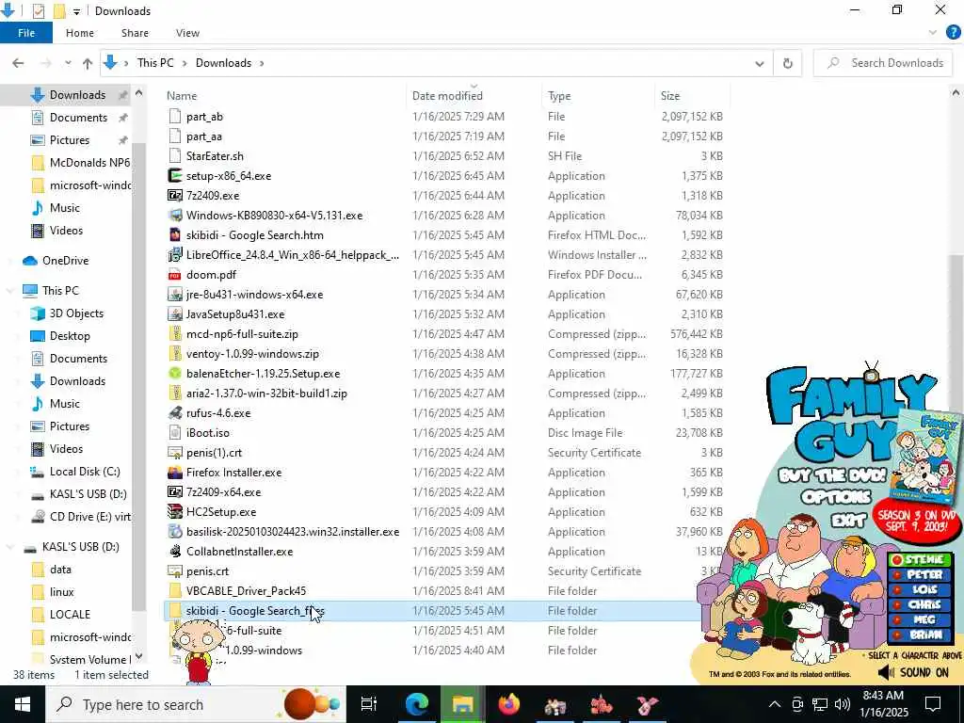Screen dimensions: 964x723
Task: Click the HC2Setup.exe icon
Action: [175, 511]
